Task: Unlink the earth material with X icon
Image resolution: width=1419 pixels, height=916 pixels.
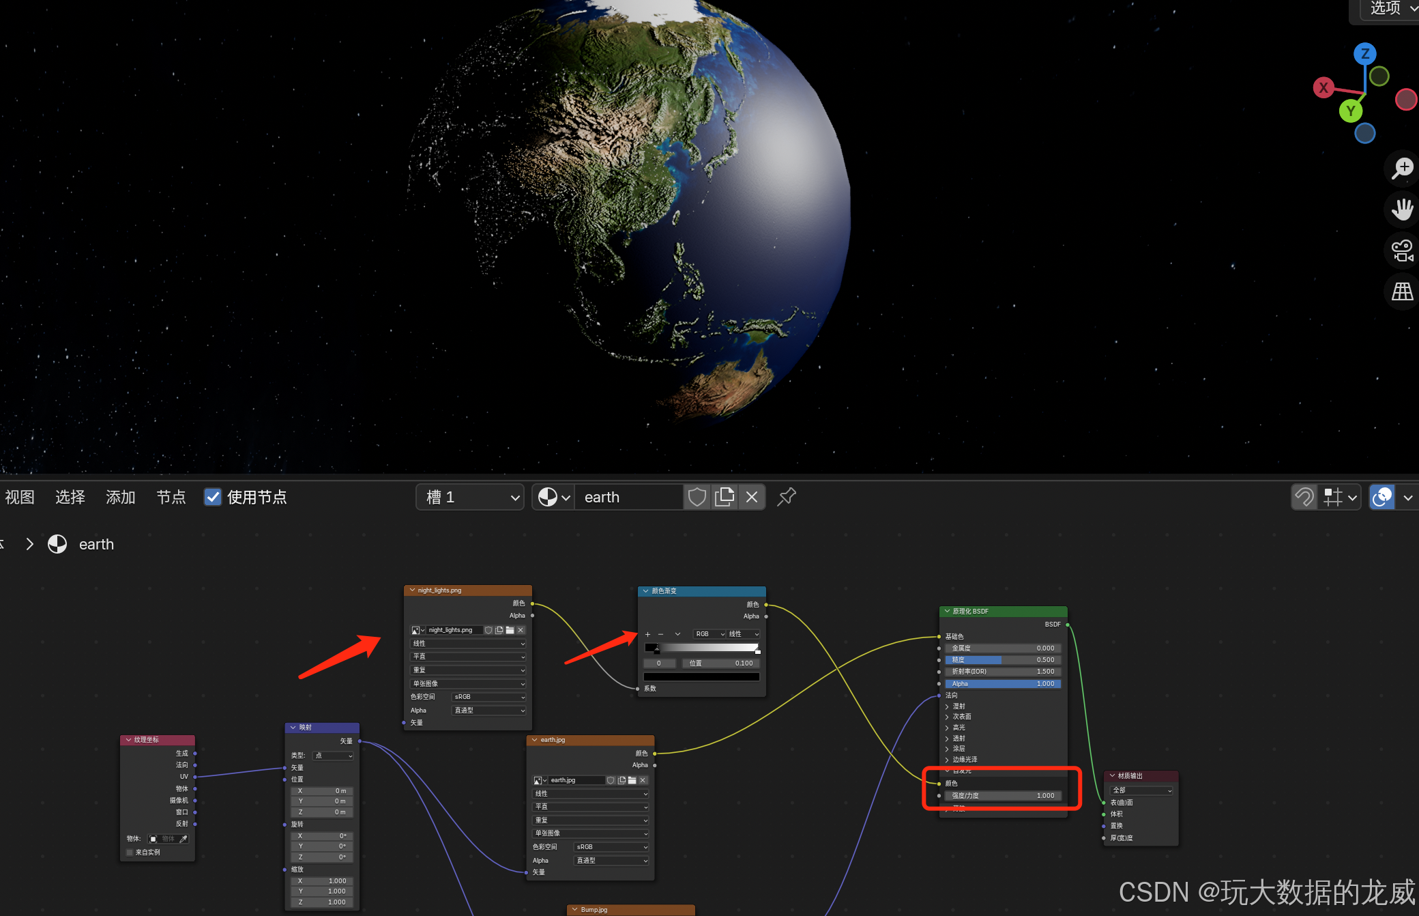Action: (752, 497)
